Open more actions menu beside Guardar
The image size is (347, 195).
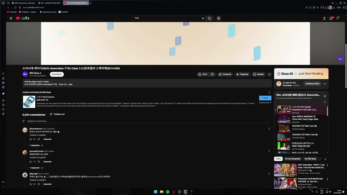click(x=269, y=74)
